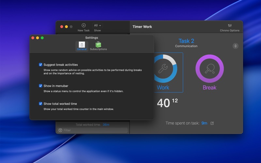Screen dimensions: 261x163
Task: Click the 36m total worked time value
Action: coord(106,125)
